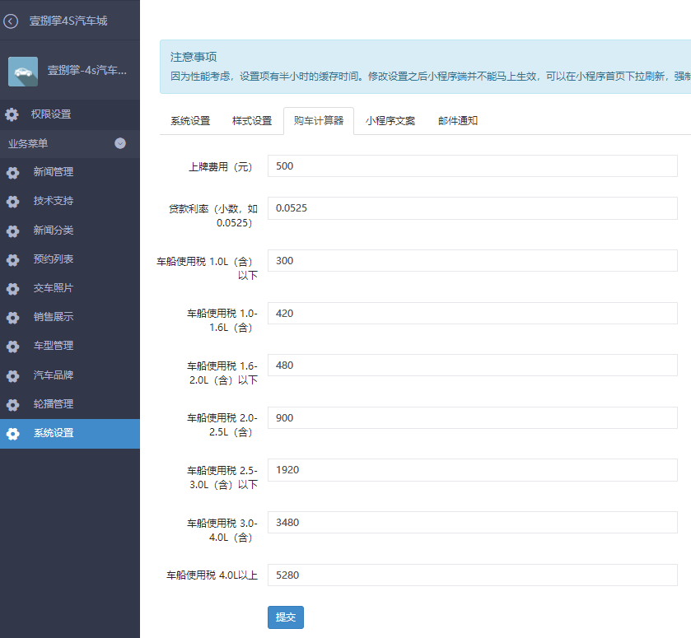Click the 注意事项 notice heading
Screen dimensions: 691x638
point(194,57)
